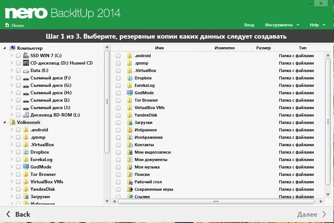Collapse the Компьютер tree node

pyautogui.click(x=4, y=48)
